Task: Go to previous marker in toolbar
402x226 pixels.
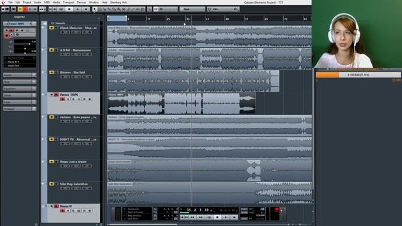Action: pyautogui.click(x=50, y=9)
